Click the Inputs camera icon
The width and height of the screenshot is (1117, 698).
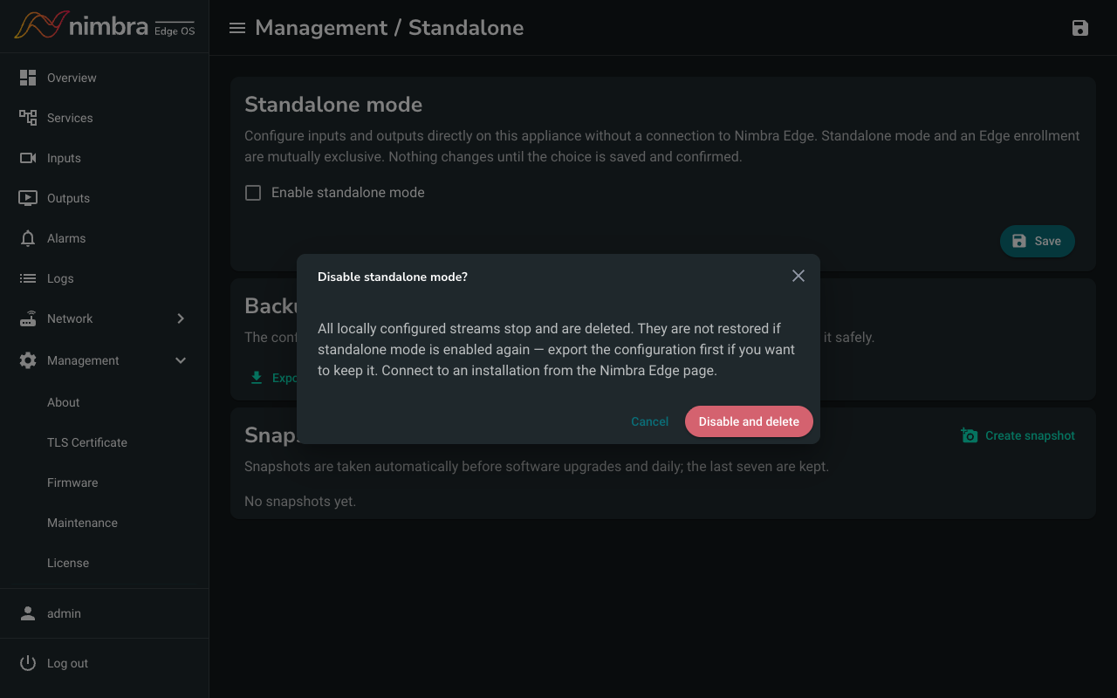point(28,158)
